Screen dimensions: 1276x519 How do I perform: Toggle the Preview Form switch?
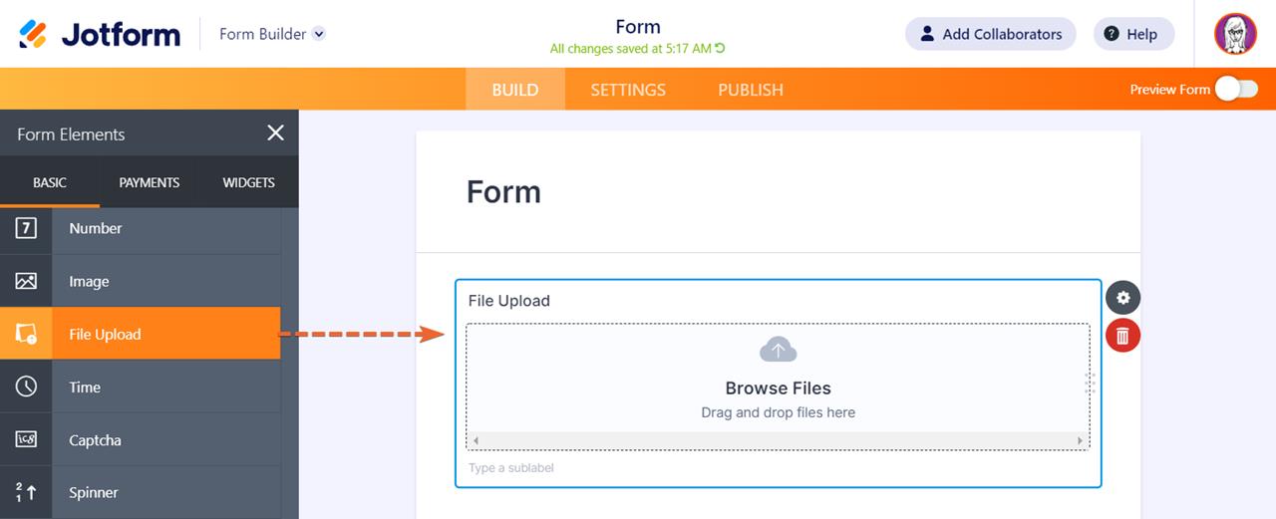pyautogui.click(x=1236, y=89)
